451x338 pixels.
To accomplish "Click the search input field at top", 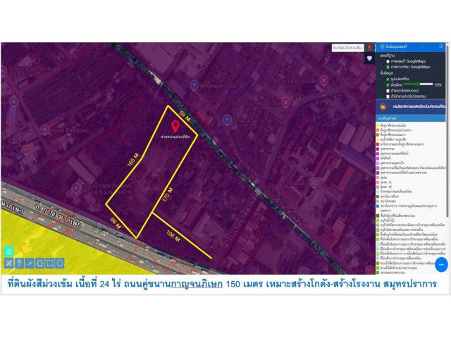I will [347, 47].
